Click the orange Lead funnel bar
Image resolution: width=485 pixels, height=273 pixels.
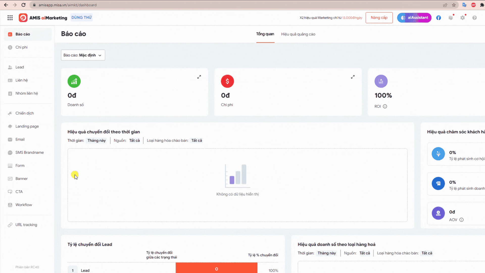pyautogui.click(x=216, y=268)
